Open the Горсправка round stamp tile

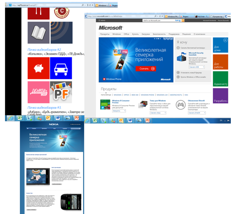(x=62, y=13)
